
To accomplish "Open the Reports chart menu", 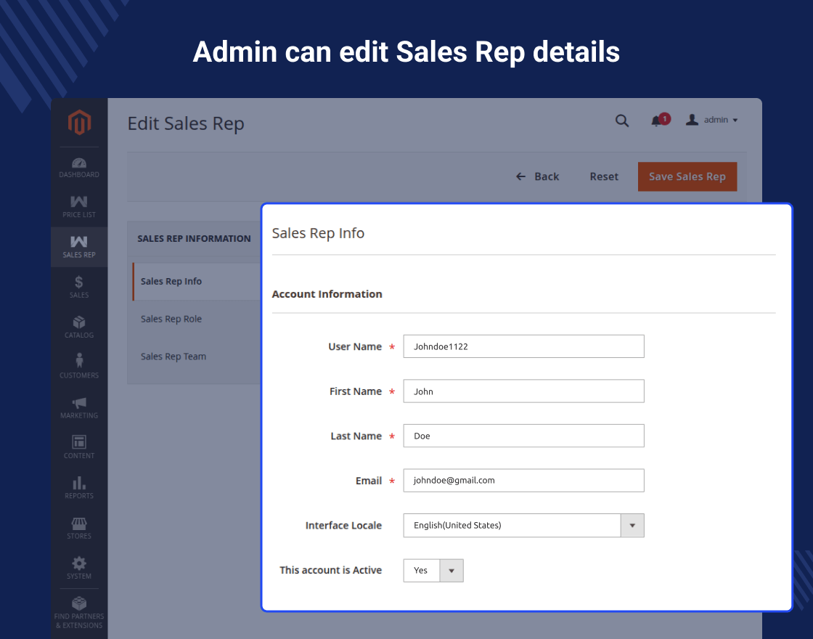I will click(79, 487).
